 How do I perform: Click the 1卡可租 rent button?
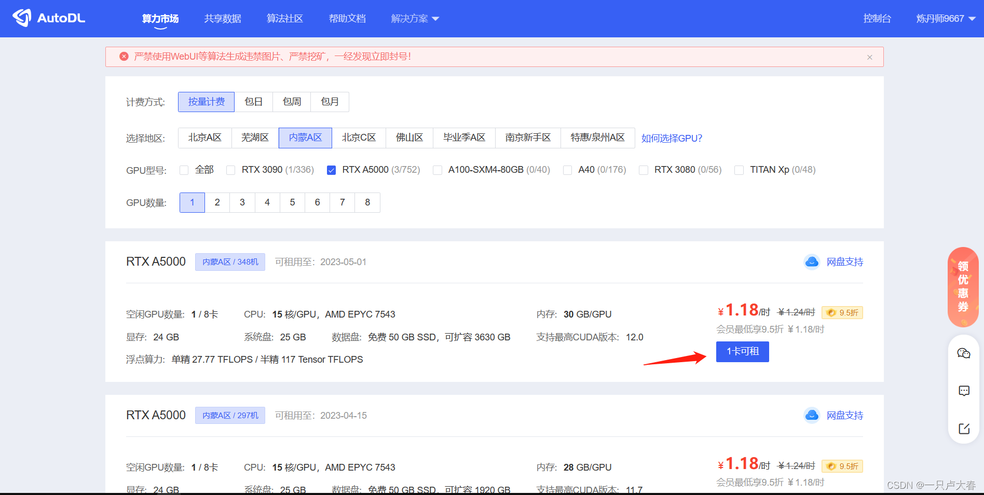[x=743, y=352]
